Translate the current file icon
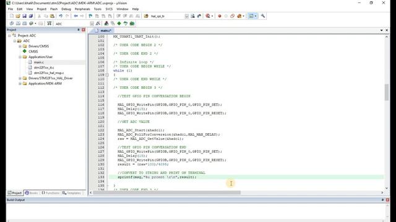 coord(12,23)
